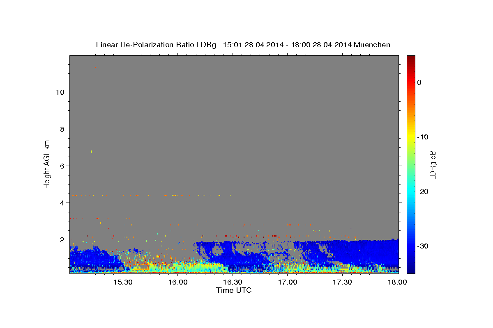Viewport: 493px width, 328px height.
Task: Click the 'LDRg dB' colorbar label
Action: [x=433, y=164]
